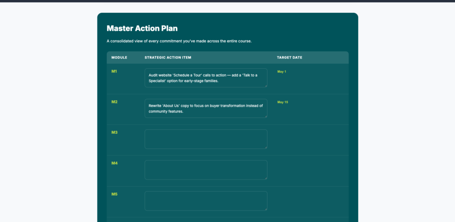Click the 'May 15' target date

click(283, 102)
